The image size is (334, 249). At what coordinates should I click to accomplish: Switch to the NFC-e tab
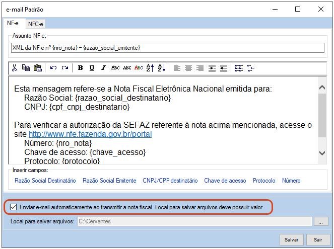pos(36,24)
